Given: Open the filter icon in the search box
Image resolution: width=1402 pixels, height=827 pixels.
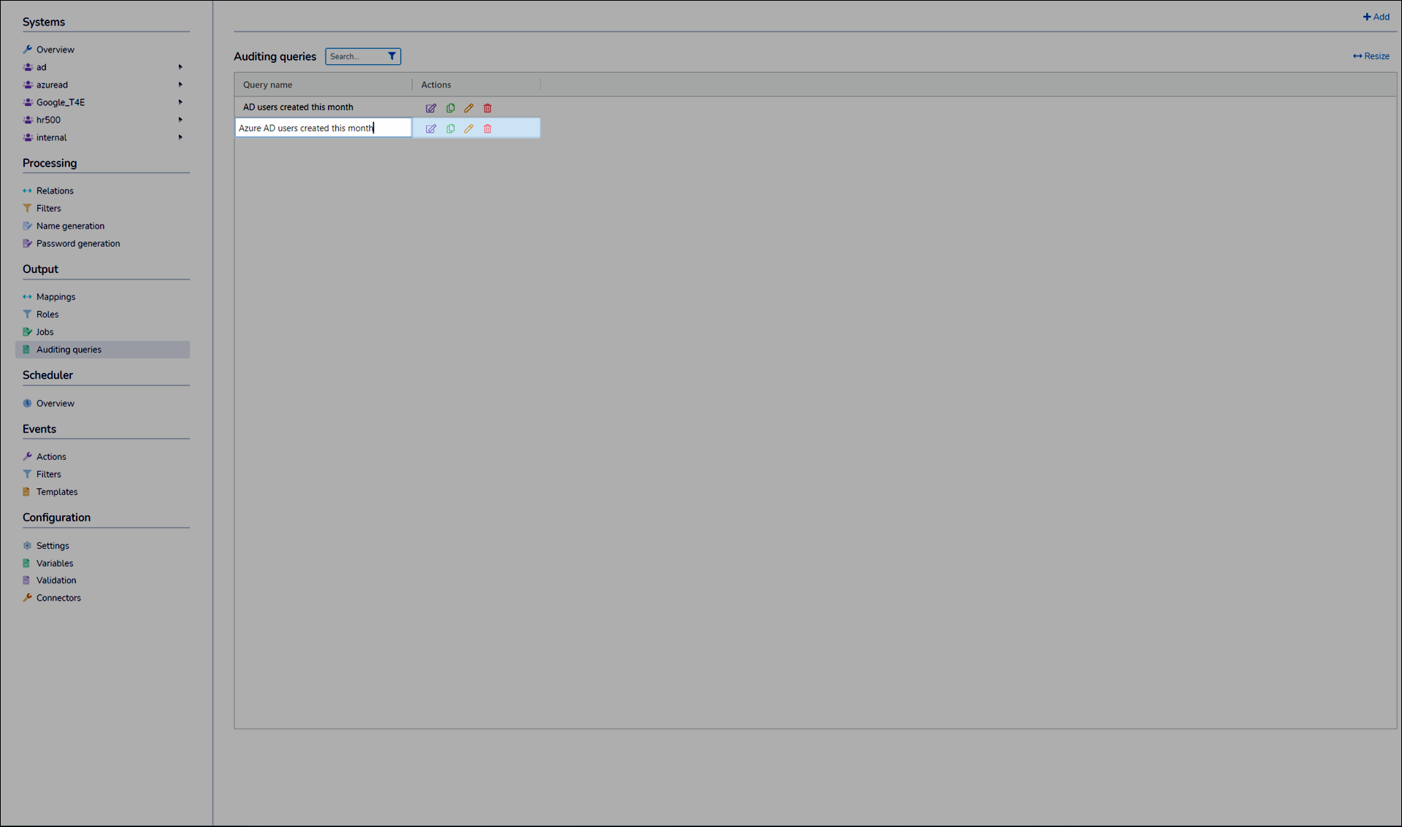Looking at the screenshot, I should 392,55.
